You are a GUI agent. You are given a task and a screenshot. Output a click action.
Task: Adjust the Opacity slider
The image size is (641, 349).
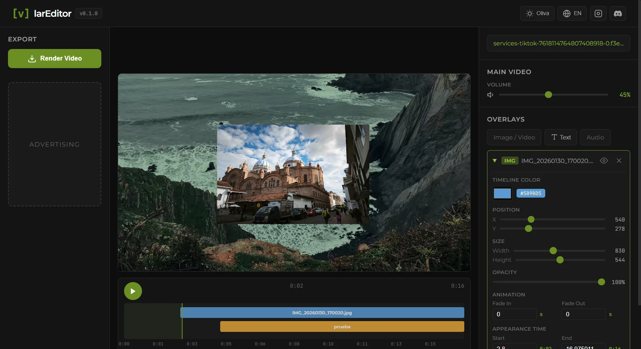549,282
